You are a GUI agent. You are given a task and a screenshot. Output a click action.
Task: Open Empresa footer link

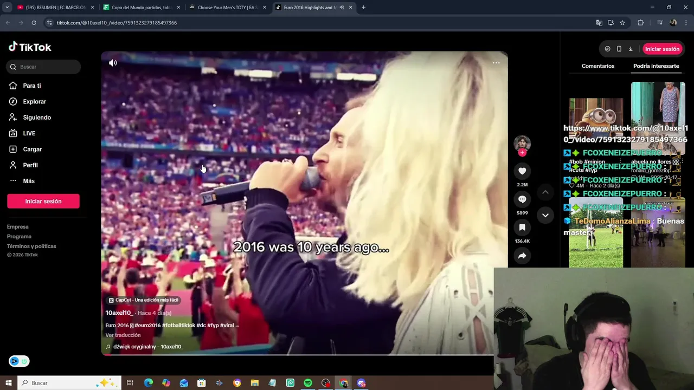pos(18,227)
